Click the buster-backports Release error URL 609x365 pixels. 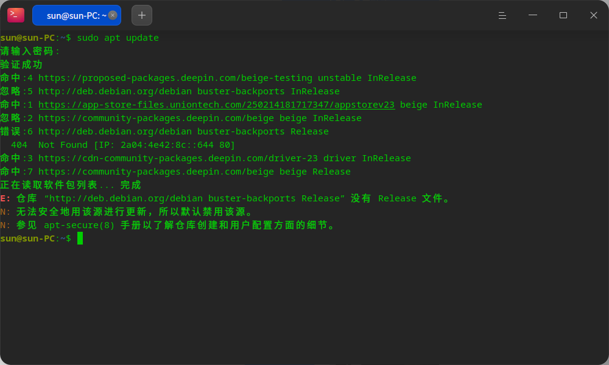(x=183, y=131)
